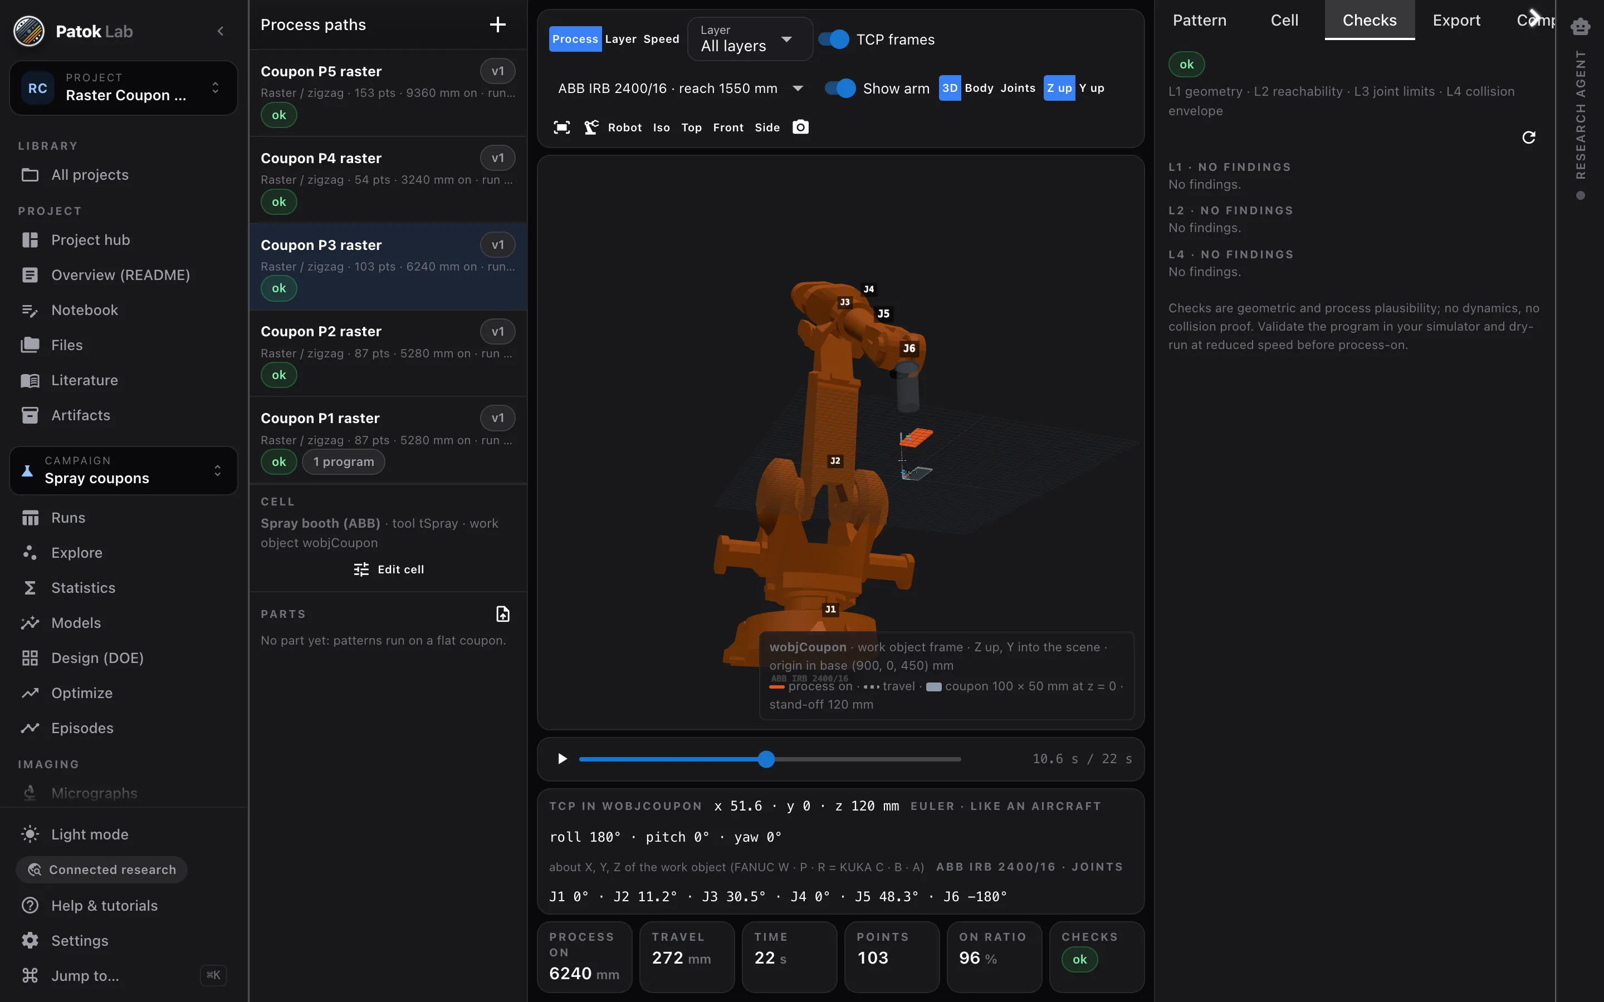The height and width of the screenshot is (1002, 1604).
Task: Click the fit-to-view frame icon
Action: coord(561,127)
